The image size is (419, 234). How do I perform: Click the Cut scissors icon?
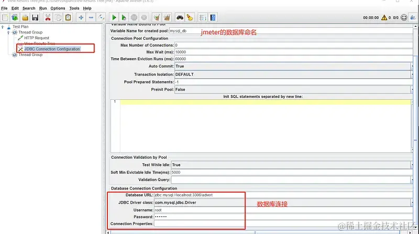(x=48, y=18)
